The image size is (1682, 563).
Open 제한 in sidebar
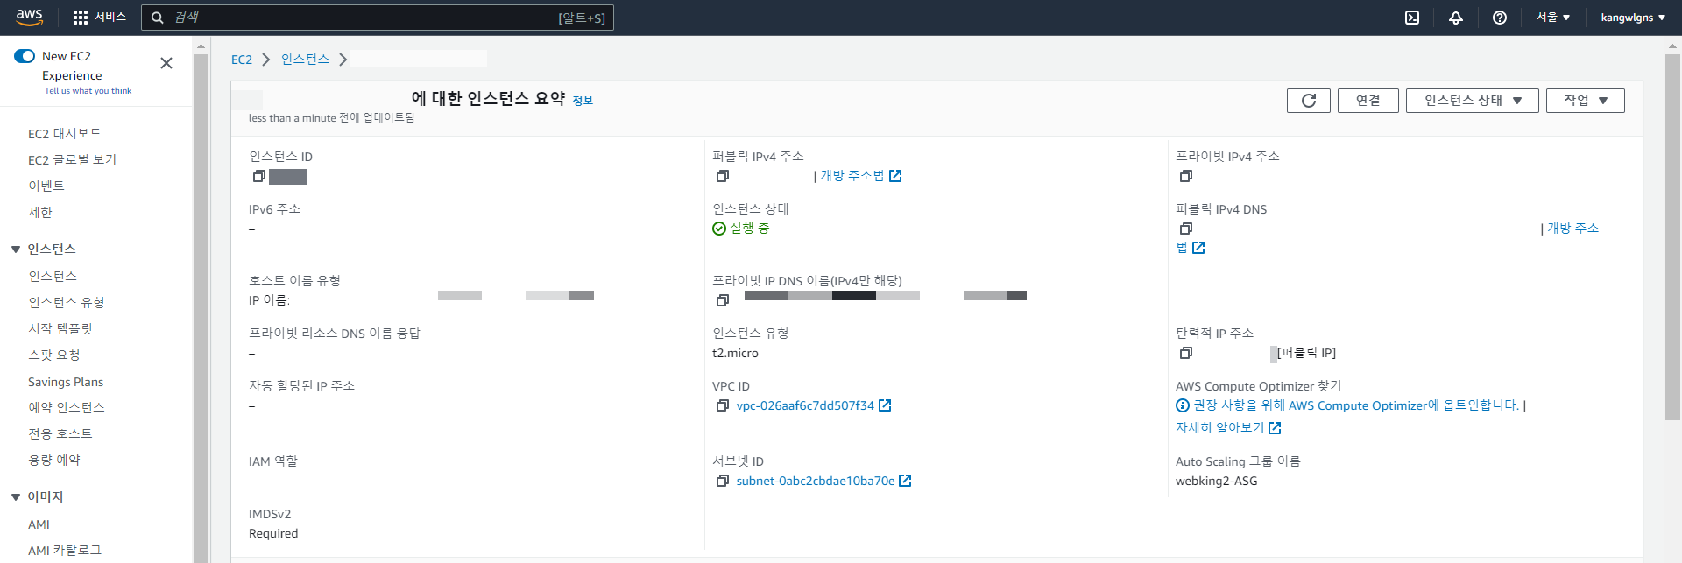pyautogui.click(x=40, y=212)
